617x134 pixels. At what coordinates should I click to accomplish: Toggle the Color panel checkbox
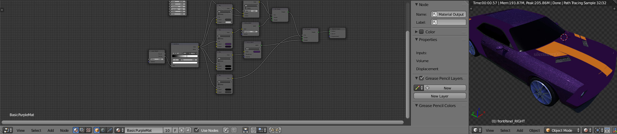pos(421,32)
